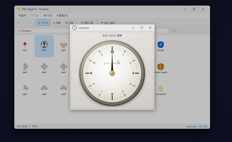Click the clock icon in the clock.exe title bar
Image resolution: width=232 pixels, height=142 pixels.
pos(75,28)
